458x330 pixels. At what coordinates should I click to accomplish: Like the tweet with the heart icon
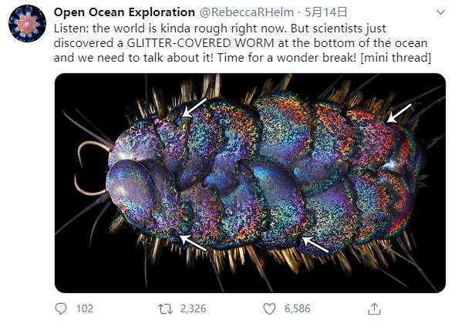(x=269, y=308)
